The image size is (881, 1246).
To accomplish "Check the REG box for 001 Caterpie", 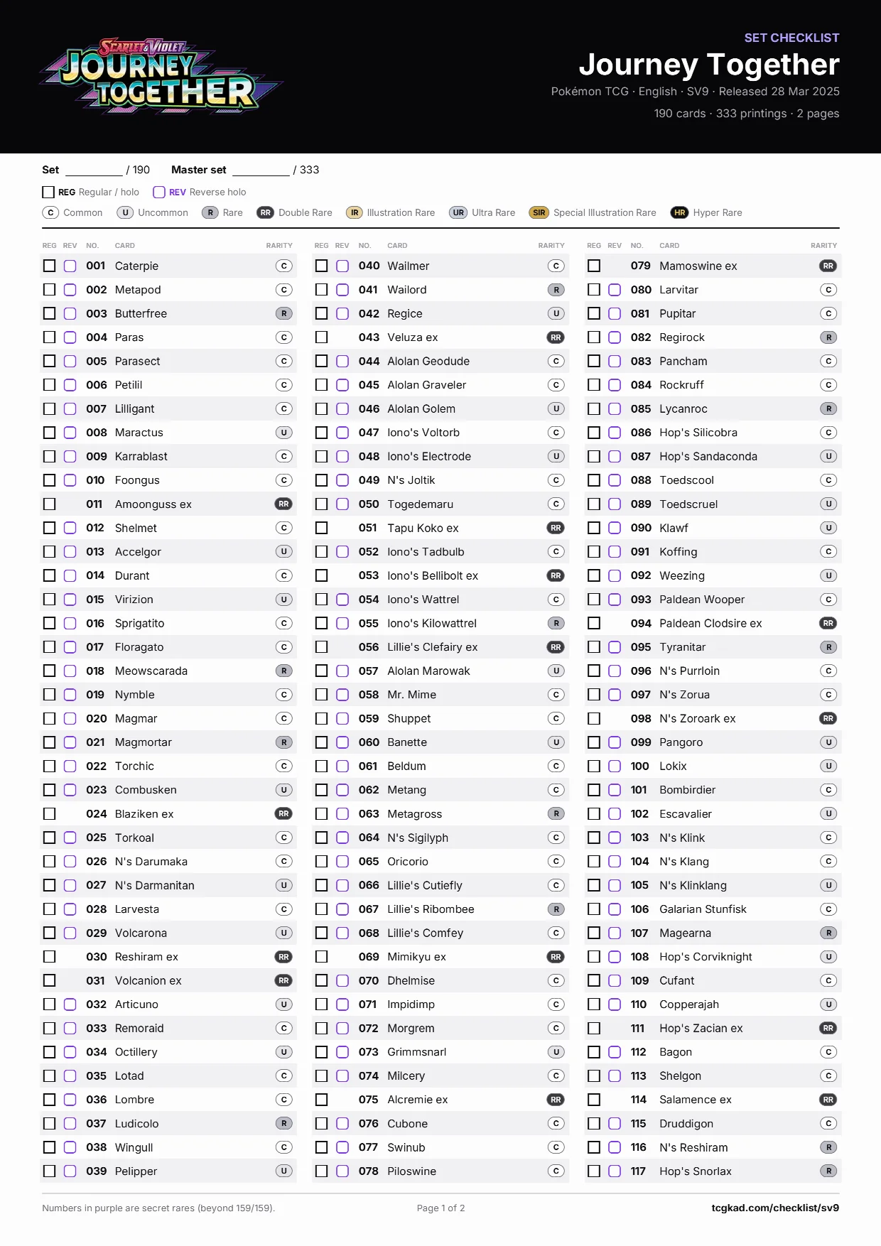I will click(x=49, y=266).
